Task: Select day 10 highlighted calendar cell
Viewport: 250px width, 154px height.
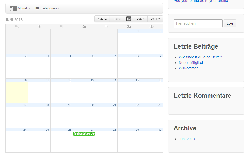Action: pyautogui.click(x=17, y=92)
